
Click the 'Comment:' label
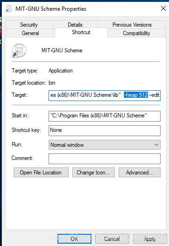(22, 158)
